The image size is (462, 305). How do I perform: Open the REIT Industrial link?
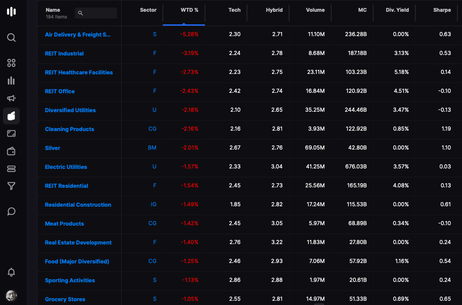click(64, 53)
